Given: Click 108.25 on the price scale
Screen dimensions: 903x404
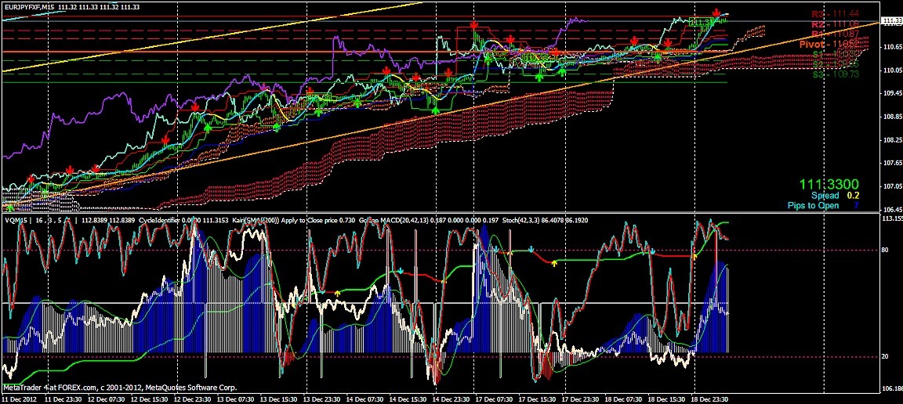Looking at the screenshot, I should 894,140.
